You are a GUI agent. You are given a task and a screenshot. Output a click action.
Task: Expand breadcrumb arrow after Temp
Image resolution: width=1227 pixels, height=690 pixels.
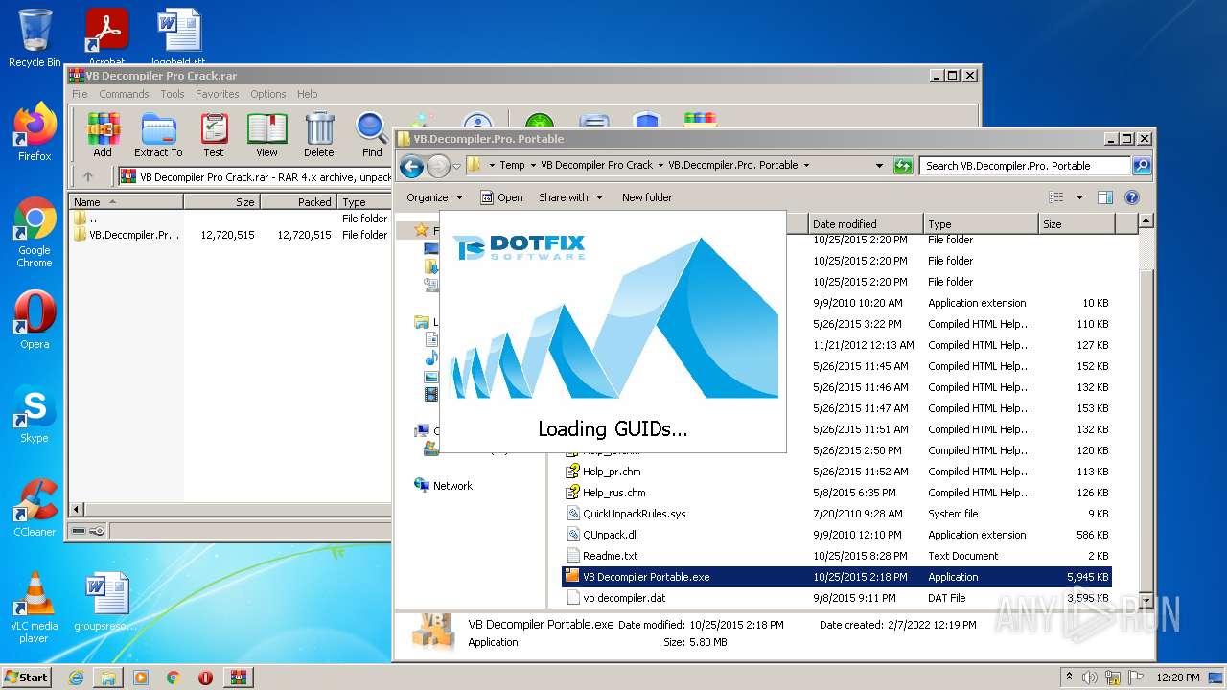(532, 166)
